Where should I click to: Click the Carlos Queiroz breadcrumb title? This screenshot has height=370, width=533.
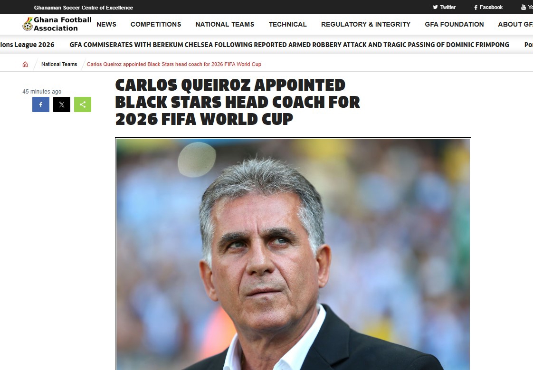(x=174, y=64)
